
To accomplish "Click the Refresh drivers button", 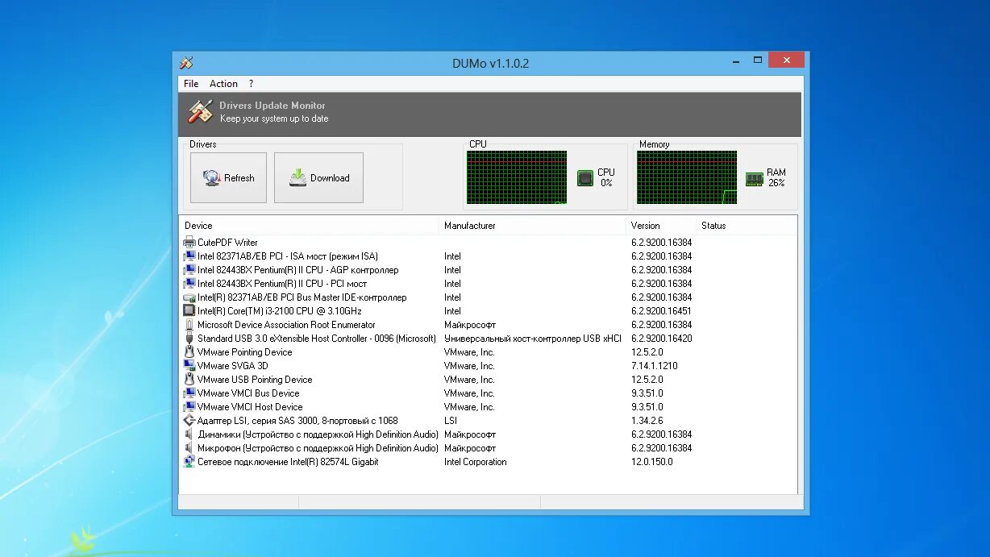I will pyautogui.click(x=228, y=177).
